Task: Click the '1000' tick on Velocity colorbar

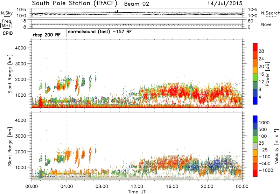Action: pyautogui.click(x=264, y=123)
